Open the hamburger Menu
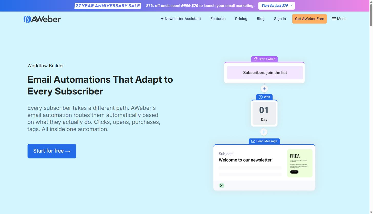Screen dimensions: 373x214 pyautogui.click(x=339, y=19)
